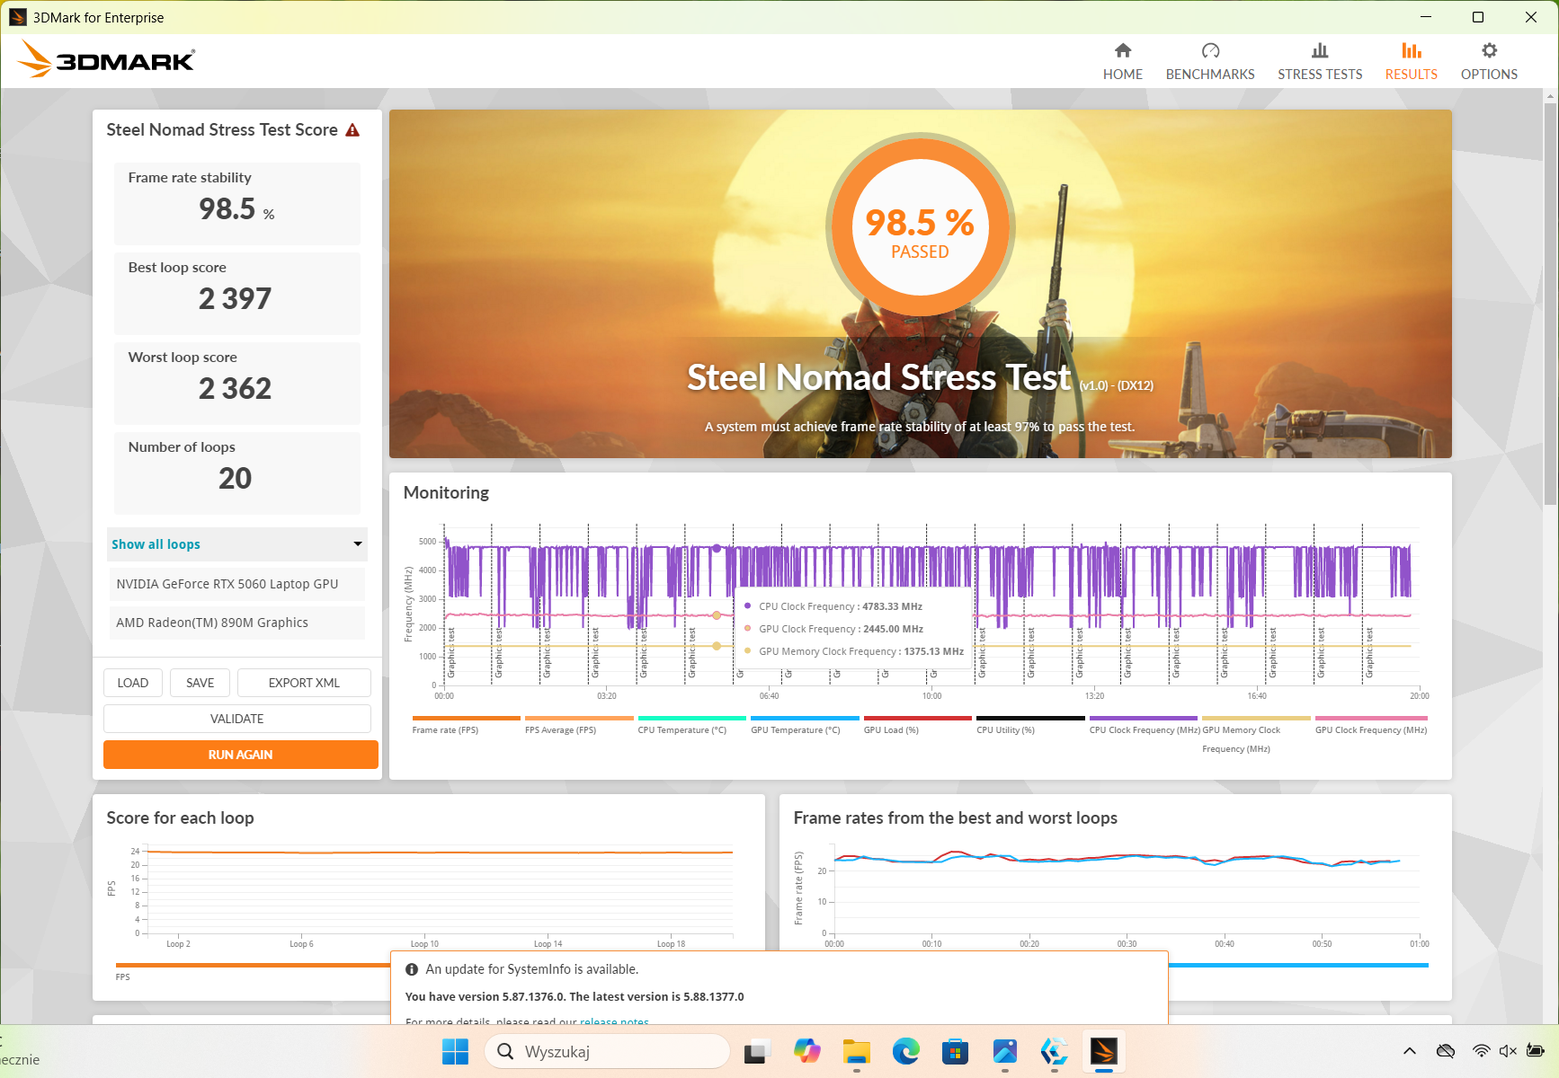Toggle GPU Temperature (°C) legend series

(805, 725)
